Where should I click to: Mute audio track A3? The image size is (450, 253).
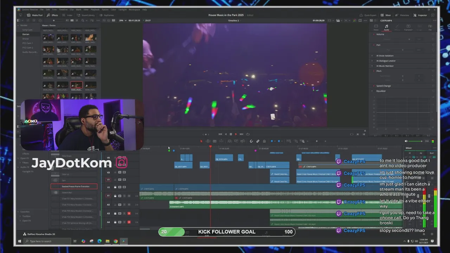129,213
